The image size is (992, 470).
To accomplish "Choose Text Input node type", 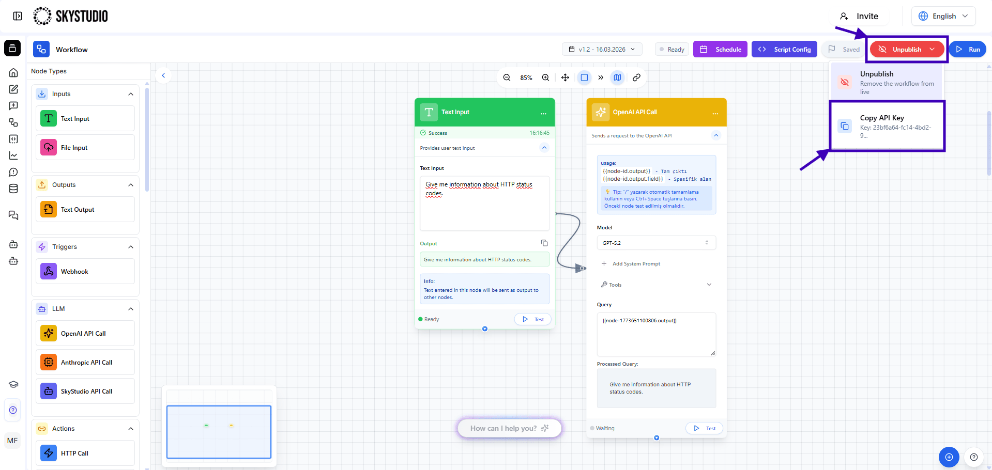I will [85, 119].
